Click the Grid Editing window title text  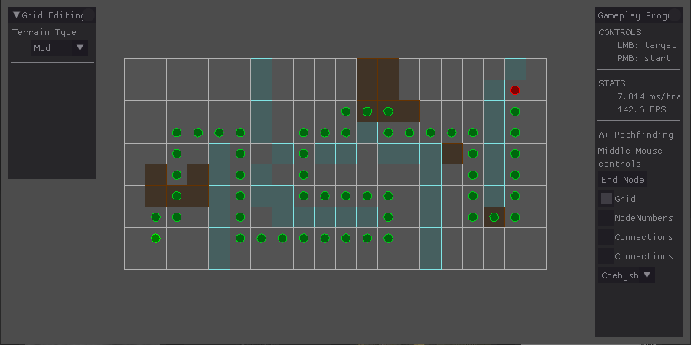pyautogui.click(x=53, y=15)
